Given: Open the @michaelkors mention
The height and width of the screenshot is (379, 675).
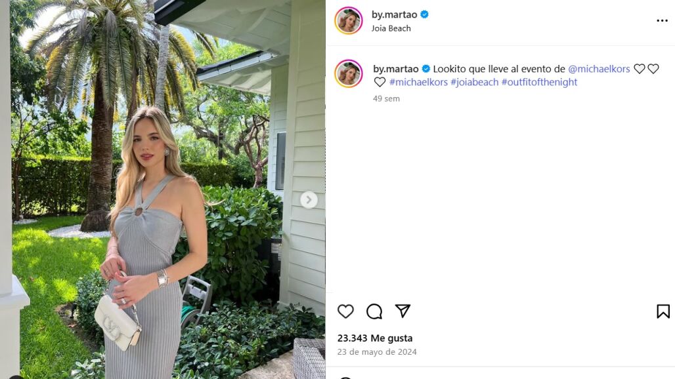Looking at the screenshot, I should pyautogui.click(x=599, y=69).
